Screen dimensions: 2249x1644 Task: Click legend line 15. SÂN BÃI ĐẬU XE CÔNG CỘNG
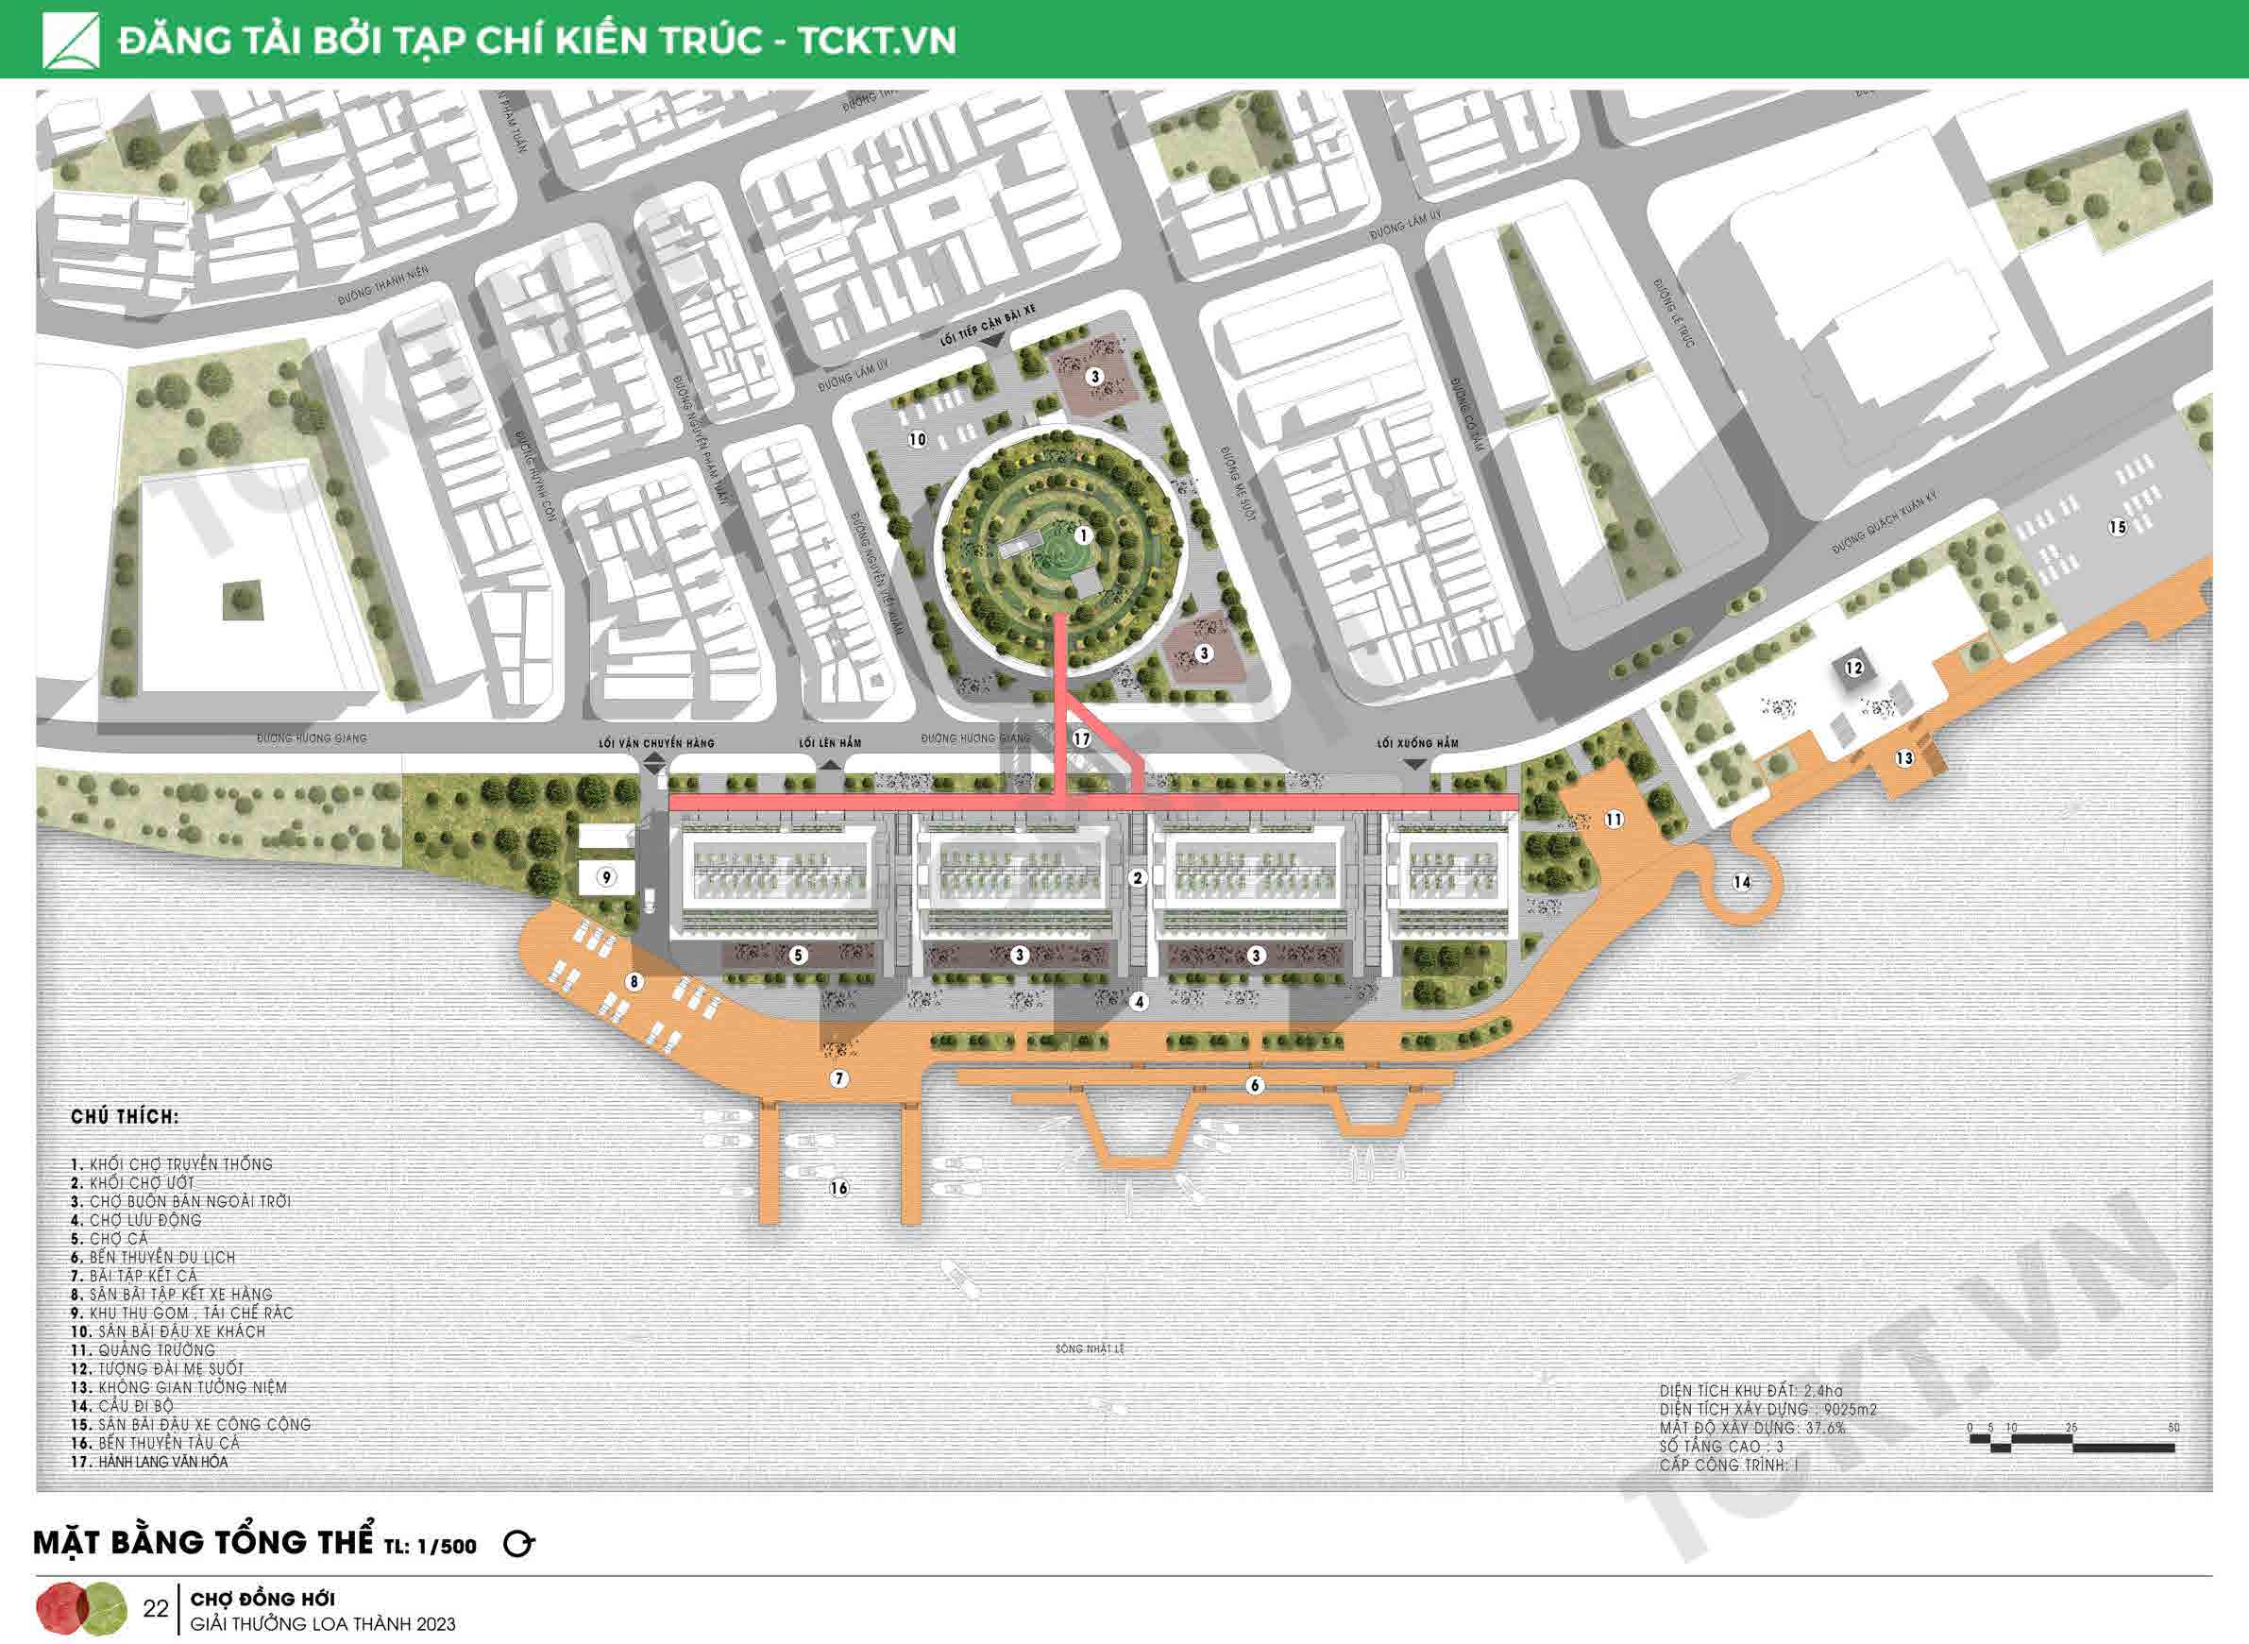point(190,1424)
